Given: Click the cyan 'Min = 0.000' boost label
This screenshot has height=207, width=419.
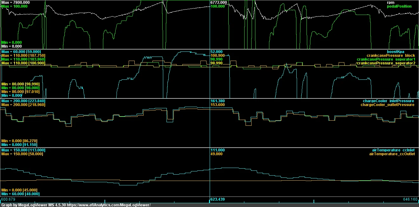Looking at the screenshot, I should coord(11,95).
